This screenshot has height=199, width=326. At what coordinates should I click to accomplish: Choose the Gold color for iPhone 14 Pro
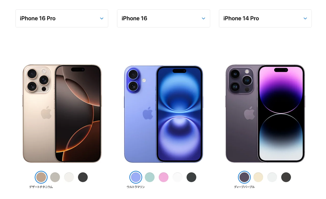click(x=258, y=177)
